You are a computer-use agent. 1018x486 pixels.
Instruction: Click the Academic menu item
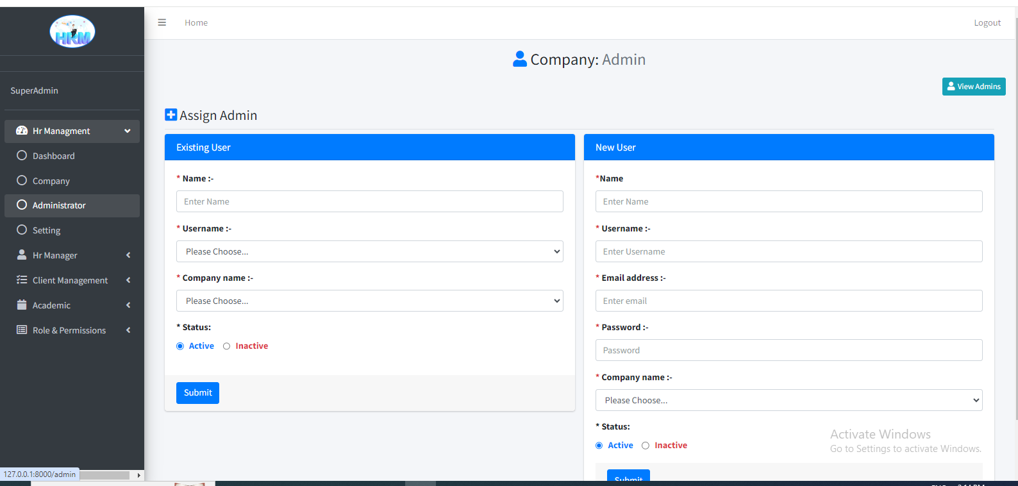(72, 305)
